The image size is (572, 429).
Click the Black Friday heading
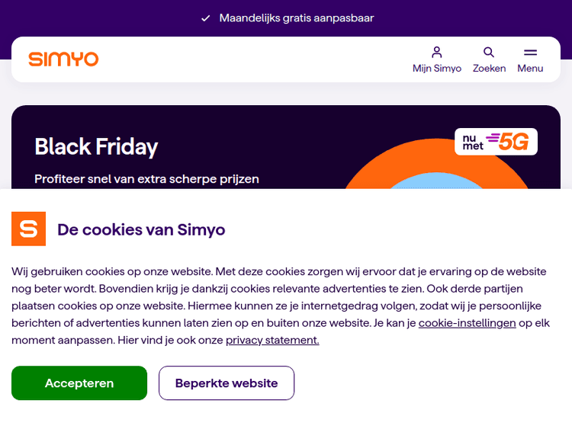96,146
